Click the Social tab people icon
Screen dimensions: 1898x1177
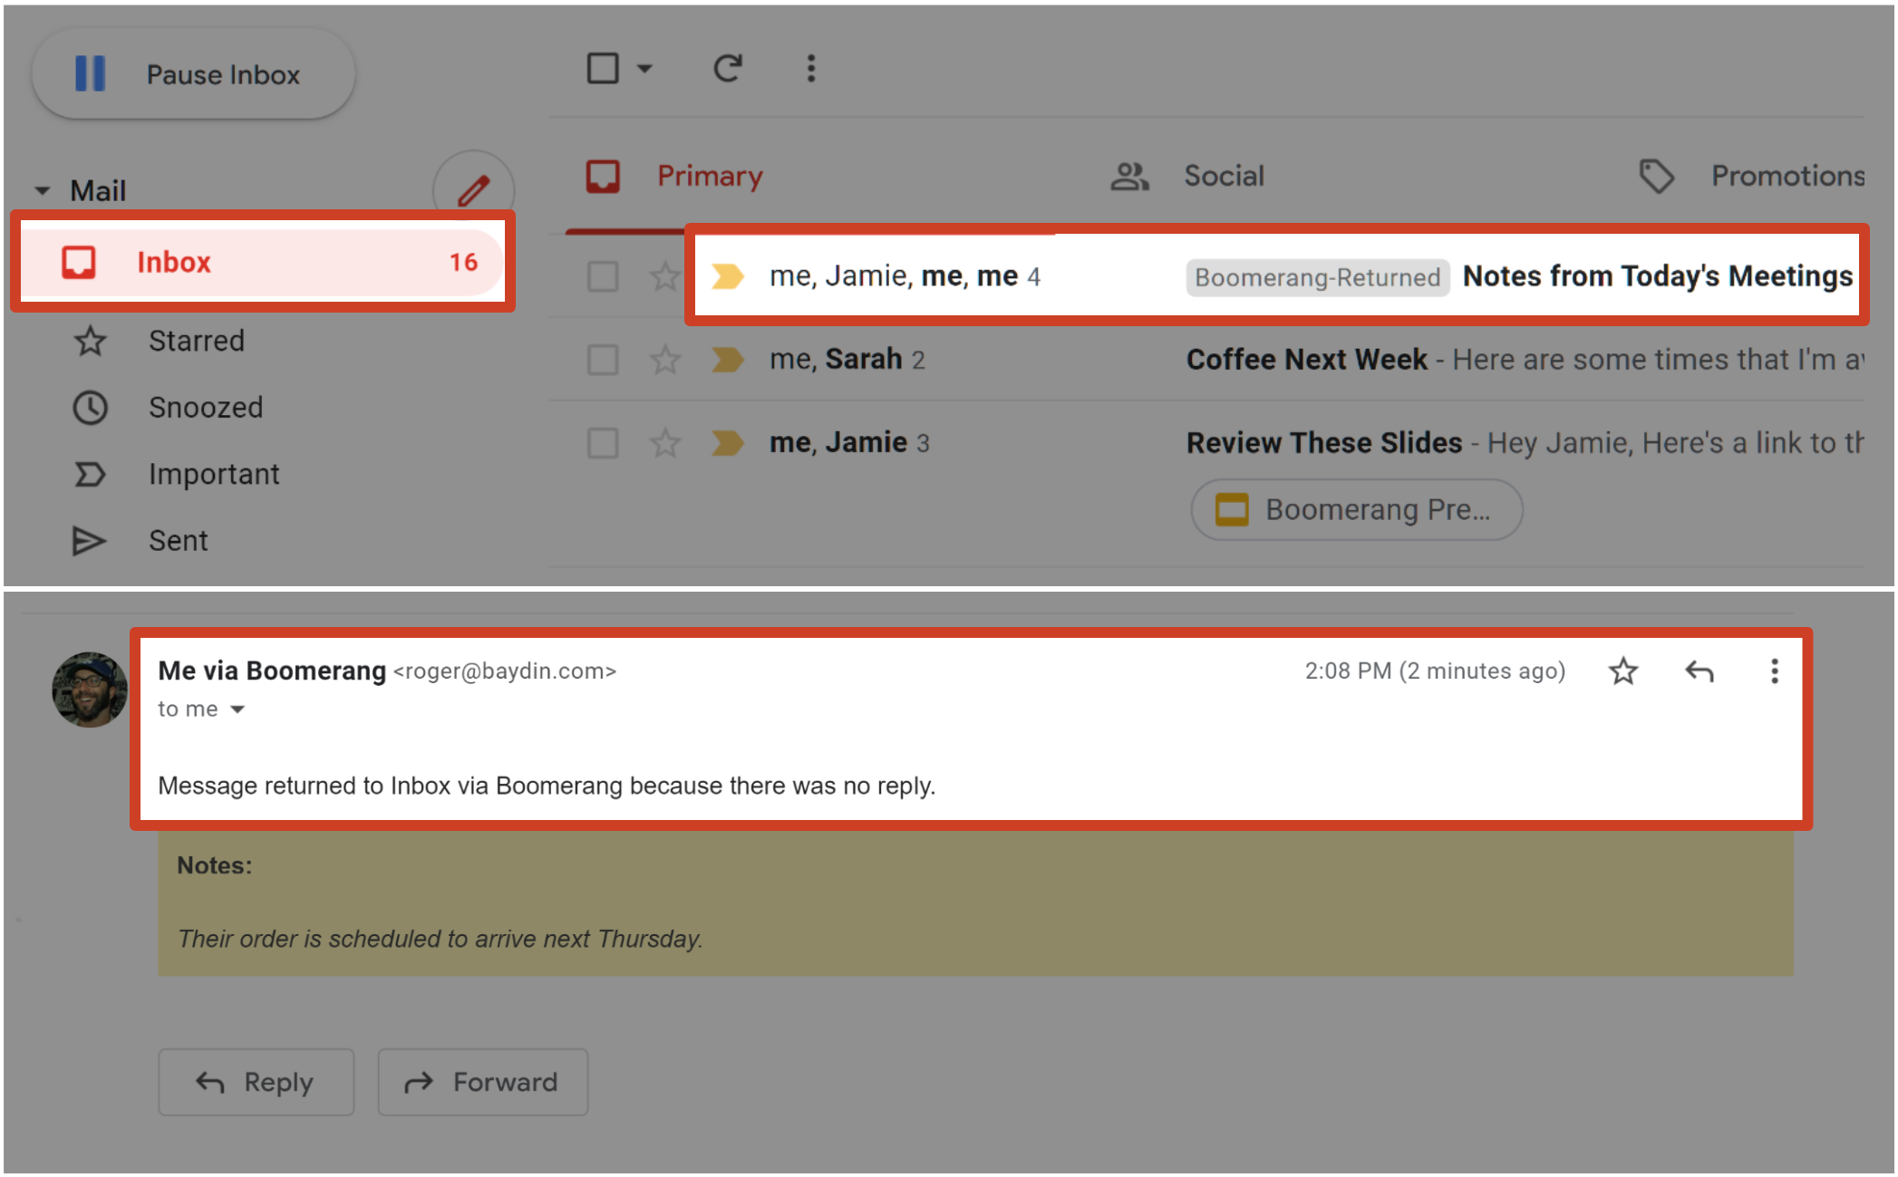(1129, 176)
